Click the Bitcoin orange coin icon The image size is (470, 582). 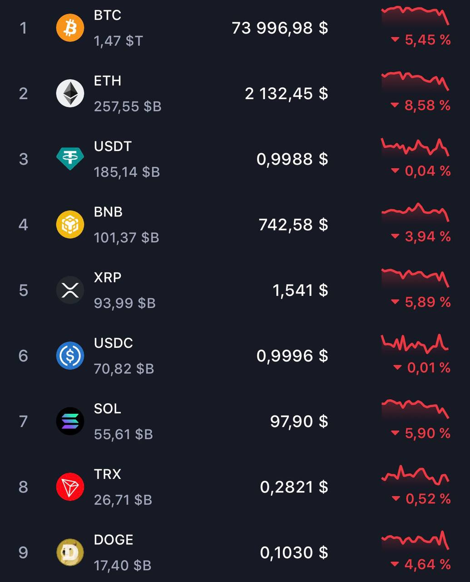[70, 28]
